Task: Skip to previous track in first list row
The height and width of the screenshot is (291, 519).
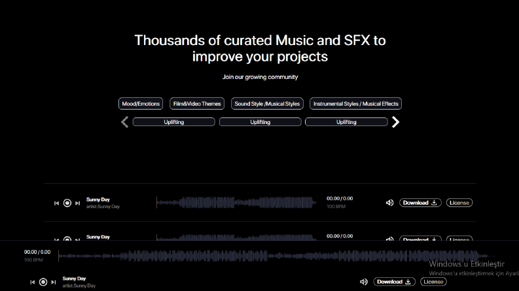Action: click(x=56, y=203)
